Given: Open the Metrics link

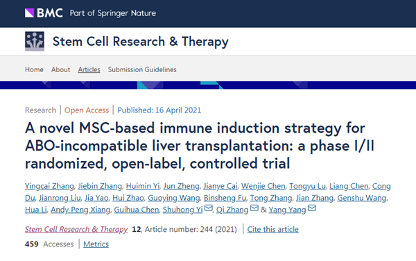Looking at the screenshot, I should (x=96, y=244).
